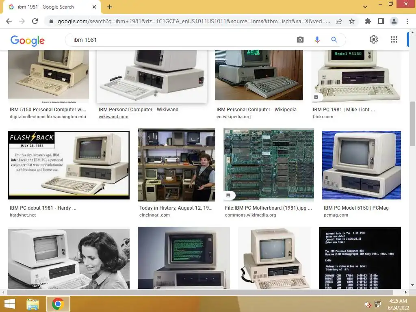This screenshot has width=416, height=312.
Task: Open Chrome three-dot menu
Action: 407,21
